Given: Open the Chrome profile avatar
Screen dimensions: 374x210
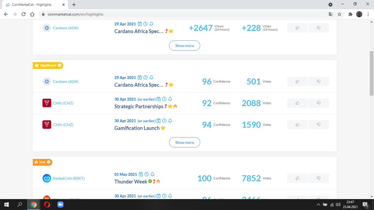Looking at the screenshot, I should tap(359, 14).
